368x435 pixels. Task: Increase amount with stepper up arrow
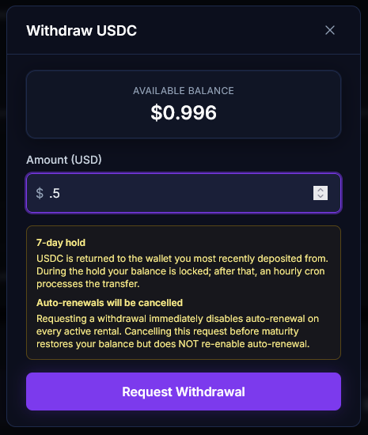coord(321,190)
